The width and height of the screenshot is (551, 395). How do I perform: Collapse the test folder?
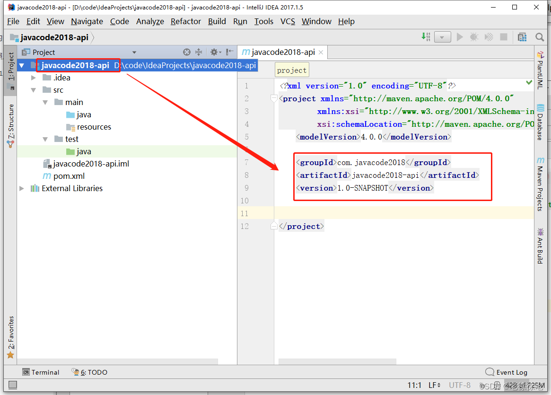coord(45,139)
